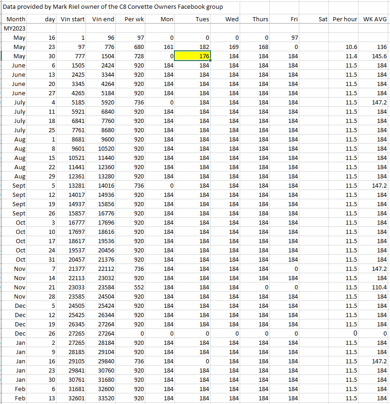The width and height of the screenshot is (390, 404).
Task: Click the "Vin start" column header cell
Action: (x=71, y=19)
